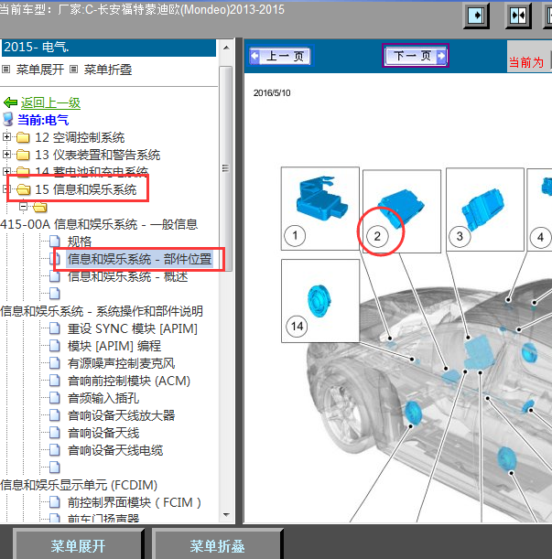Toggle the 15 信息和娱乐系统 expander
This screenshot has height=559, width=552.
[5, 188]
